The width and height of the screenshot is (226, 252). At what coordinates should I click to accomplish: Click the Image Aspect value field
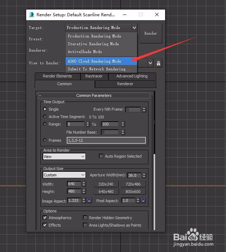coord(74,200)
